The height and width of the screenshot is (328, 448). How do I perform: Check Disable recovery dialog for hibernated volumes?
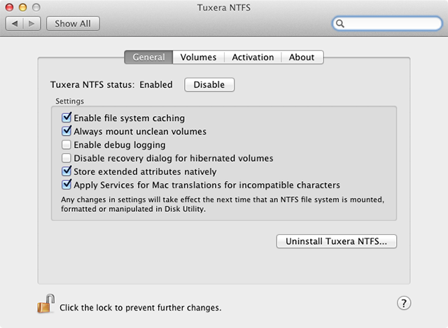pos(66,158)
